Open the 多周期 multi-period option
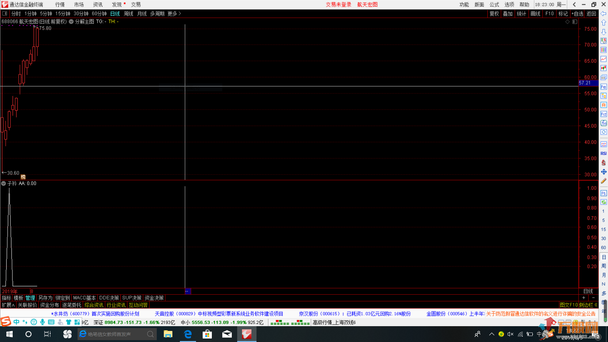The height and width of the screenshot is (342, 608). click(157, 14)
